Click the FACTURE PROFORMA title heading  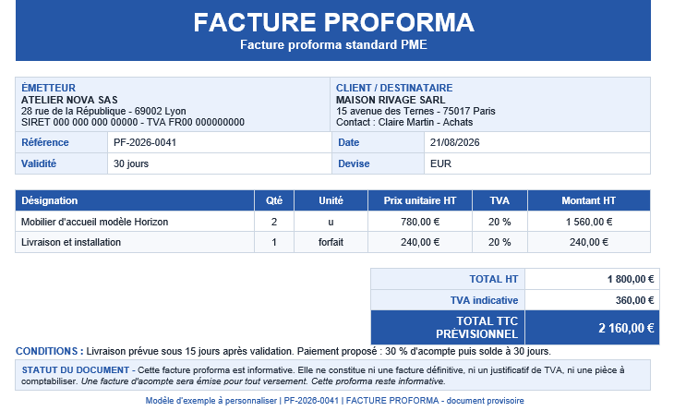tap(333, 22)
